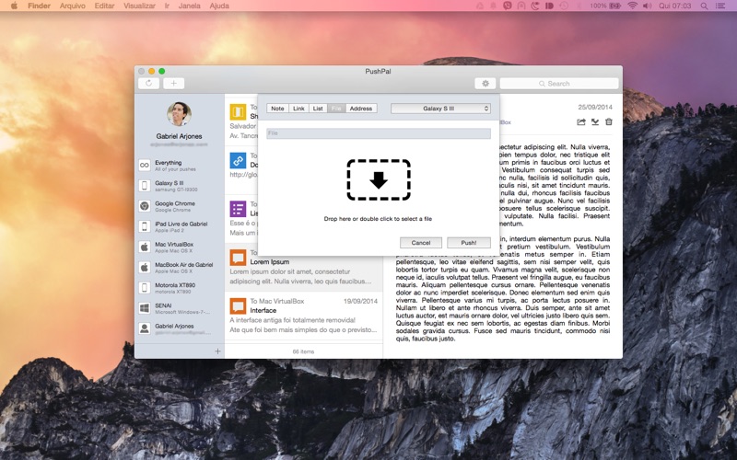
Task: Open the Janela menu
Action: click(x=190, y=6)
